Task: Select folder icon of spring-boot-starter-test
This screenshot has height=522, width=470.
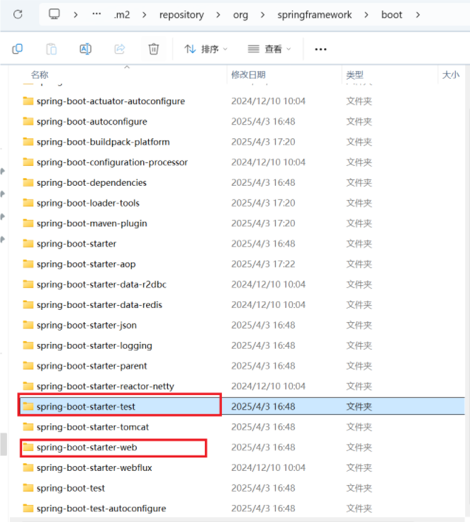Action: (x=28, y=406)
